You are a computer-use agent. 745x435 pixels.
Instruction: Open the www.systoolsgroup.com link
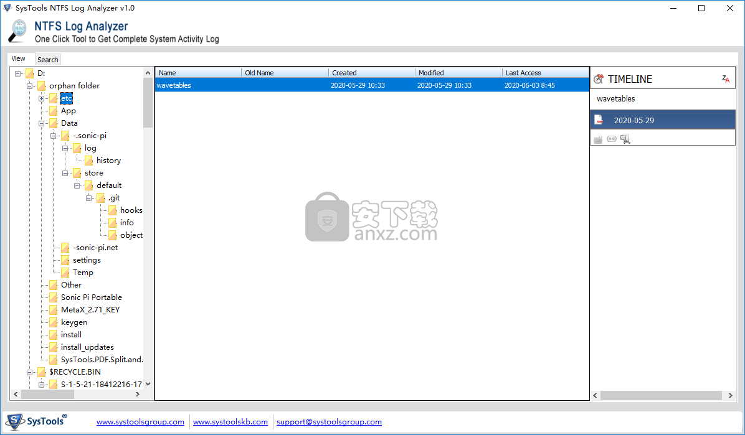tap(140, 422)
